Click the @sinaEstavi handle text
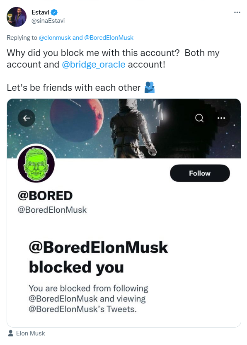 click(x=48, y=21)
